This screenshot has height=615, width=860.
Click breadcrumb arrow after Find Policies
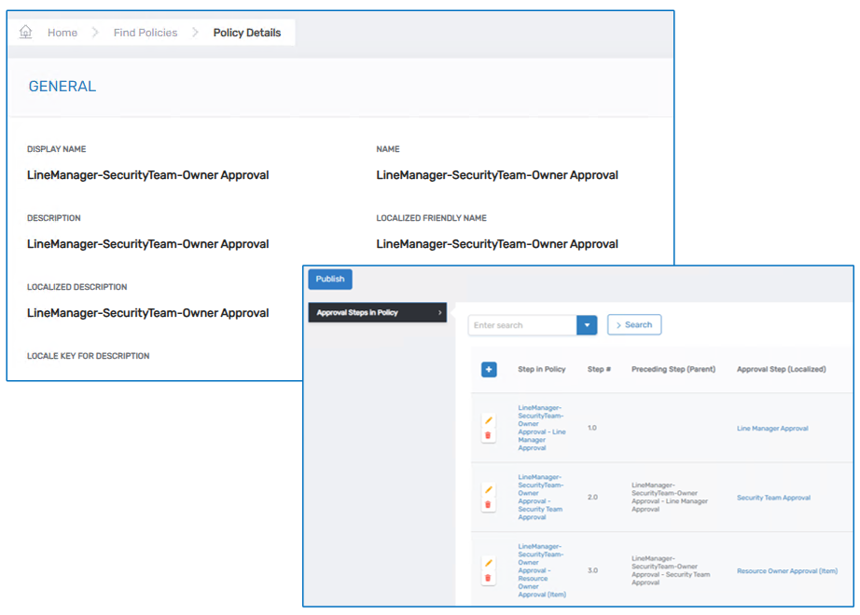[x=195, y=33]
